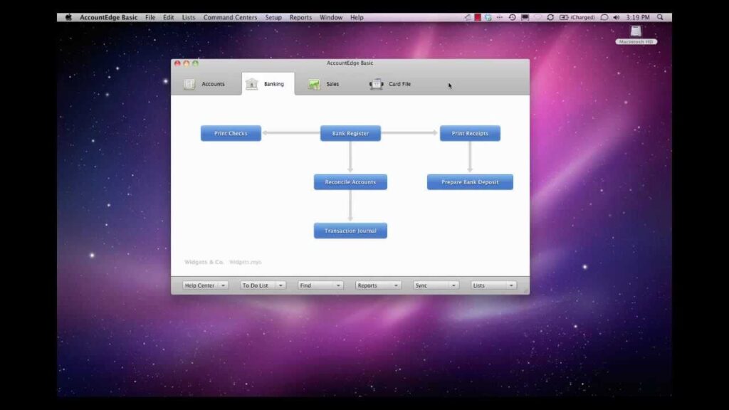Select the Macintosh HD desktop icon

pos(636,35)
